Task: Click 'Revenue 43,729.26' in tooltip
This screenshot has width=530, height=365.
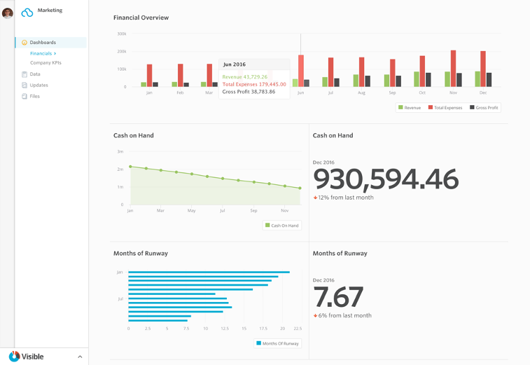Action: coord(245,77)
